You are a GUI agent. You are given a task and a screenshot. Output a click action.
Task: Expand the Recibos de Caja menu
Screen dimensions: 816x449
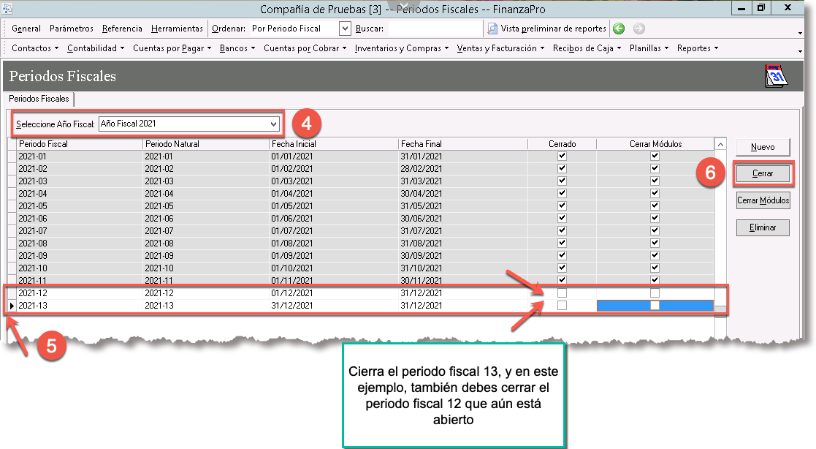(x=587, y=48)
